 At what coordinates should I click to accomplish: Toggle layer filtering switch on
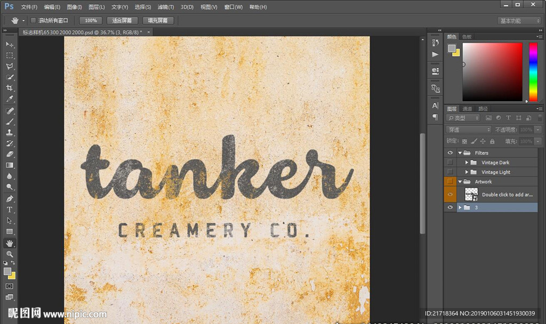tap(540, 118)
